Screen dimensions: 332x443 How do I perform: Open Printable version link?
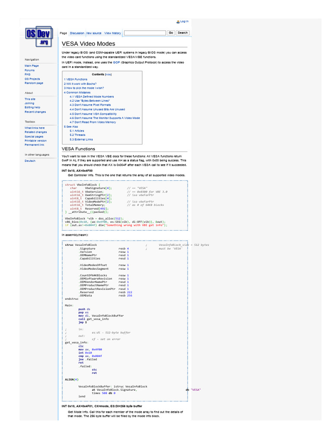click(35, 141)
